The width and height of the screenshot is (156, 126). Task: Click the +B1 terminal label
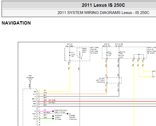(x=35, y=92)
